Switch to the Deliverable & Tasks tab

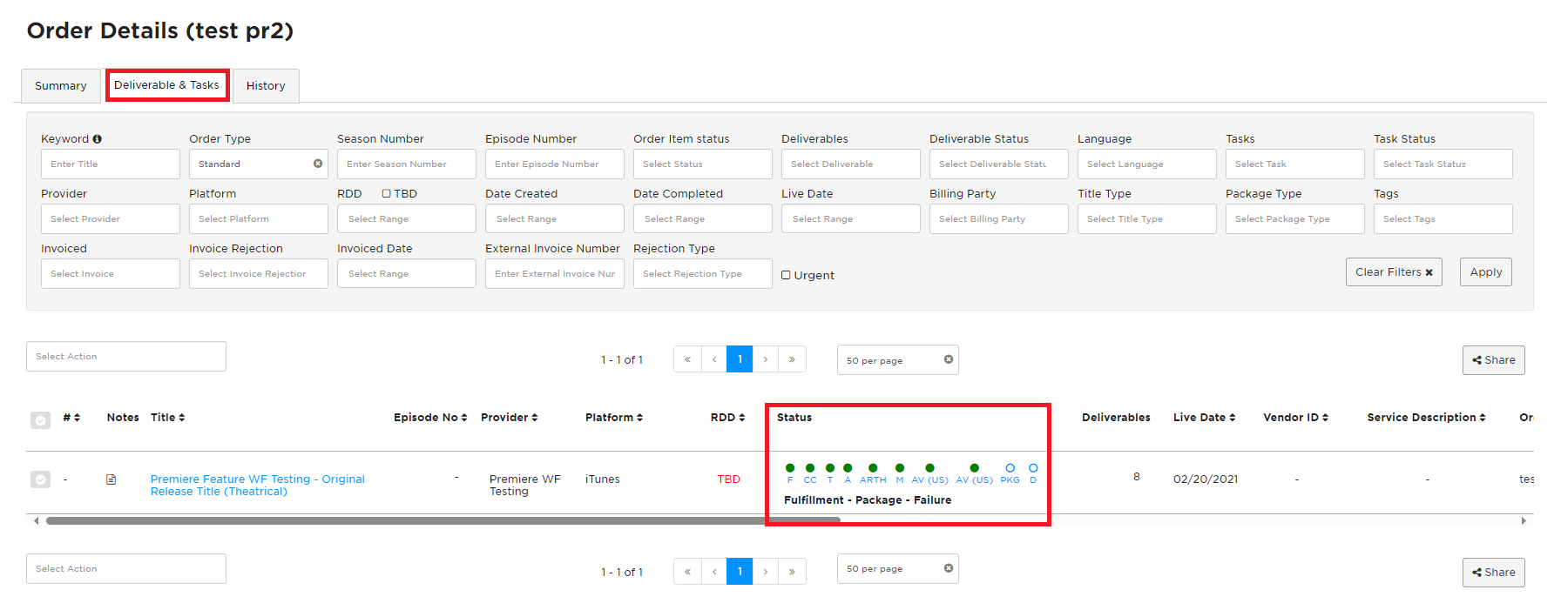pos(166,85)
